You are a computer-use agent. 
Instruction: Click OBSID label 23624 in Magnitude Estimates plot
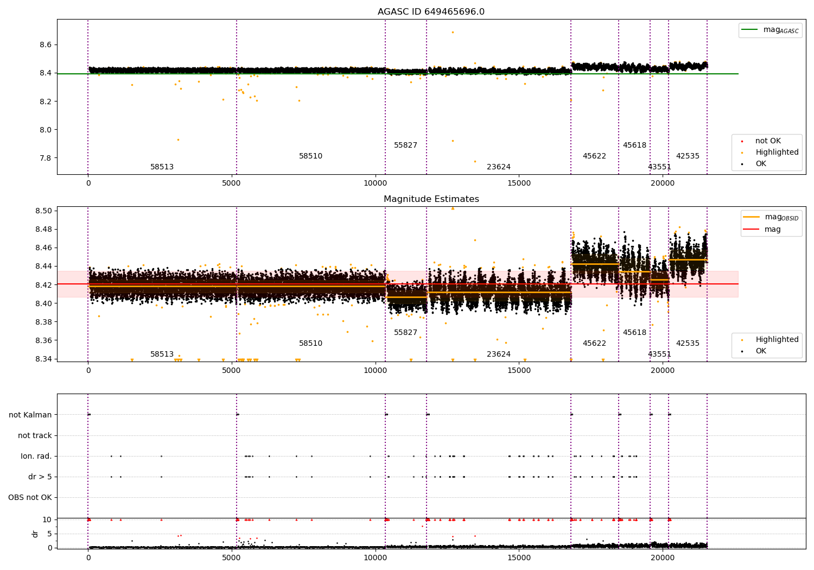[498, 354]
